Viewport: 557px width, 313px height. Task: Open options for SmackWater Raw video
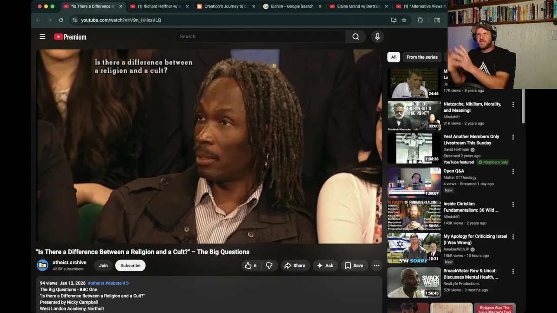[x=513, y=271]
